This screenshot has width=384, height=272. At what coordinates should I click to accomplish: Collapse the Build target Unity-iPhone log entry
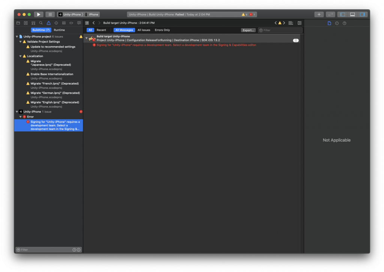pos(87,38)
